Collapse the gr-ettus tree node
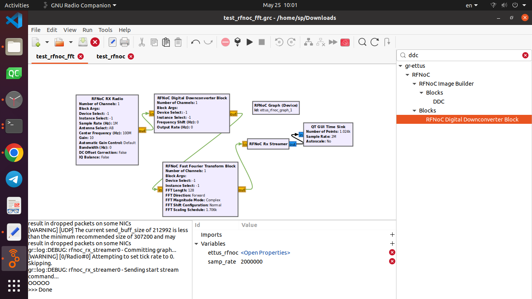Image resolution: width=532 pixels, height=299 pixels. click(x=401, y=66)
